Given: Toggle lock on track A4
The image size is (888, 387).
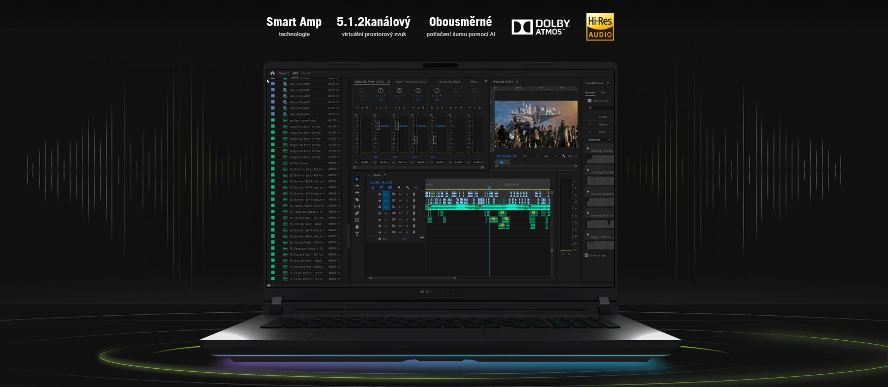Looking at the screenshot, I should [x=379, y=213].
